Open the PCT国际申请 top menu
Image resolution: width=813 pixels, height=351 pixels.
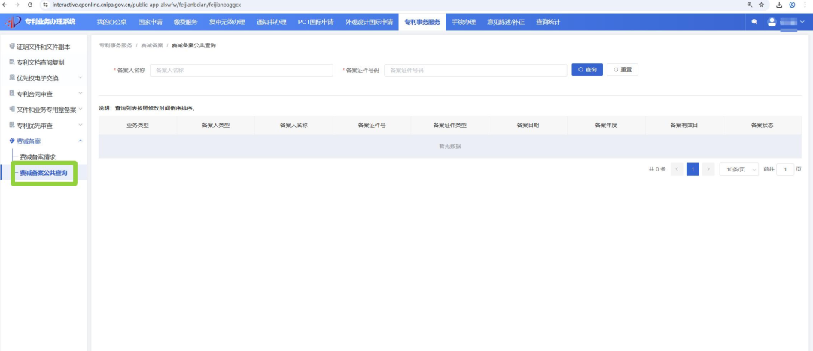315,23
